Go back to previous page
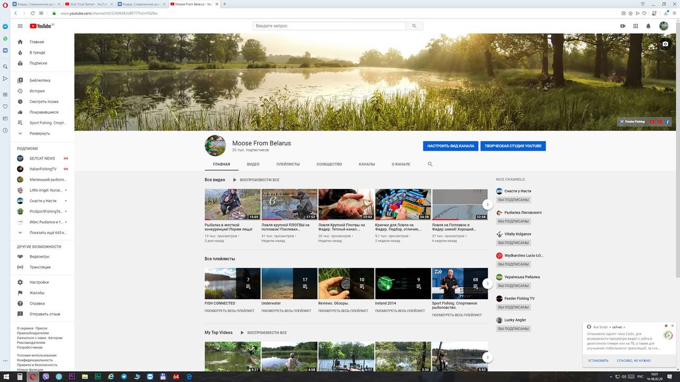This screenshot has height=382, width=680. (15, 13)
